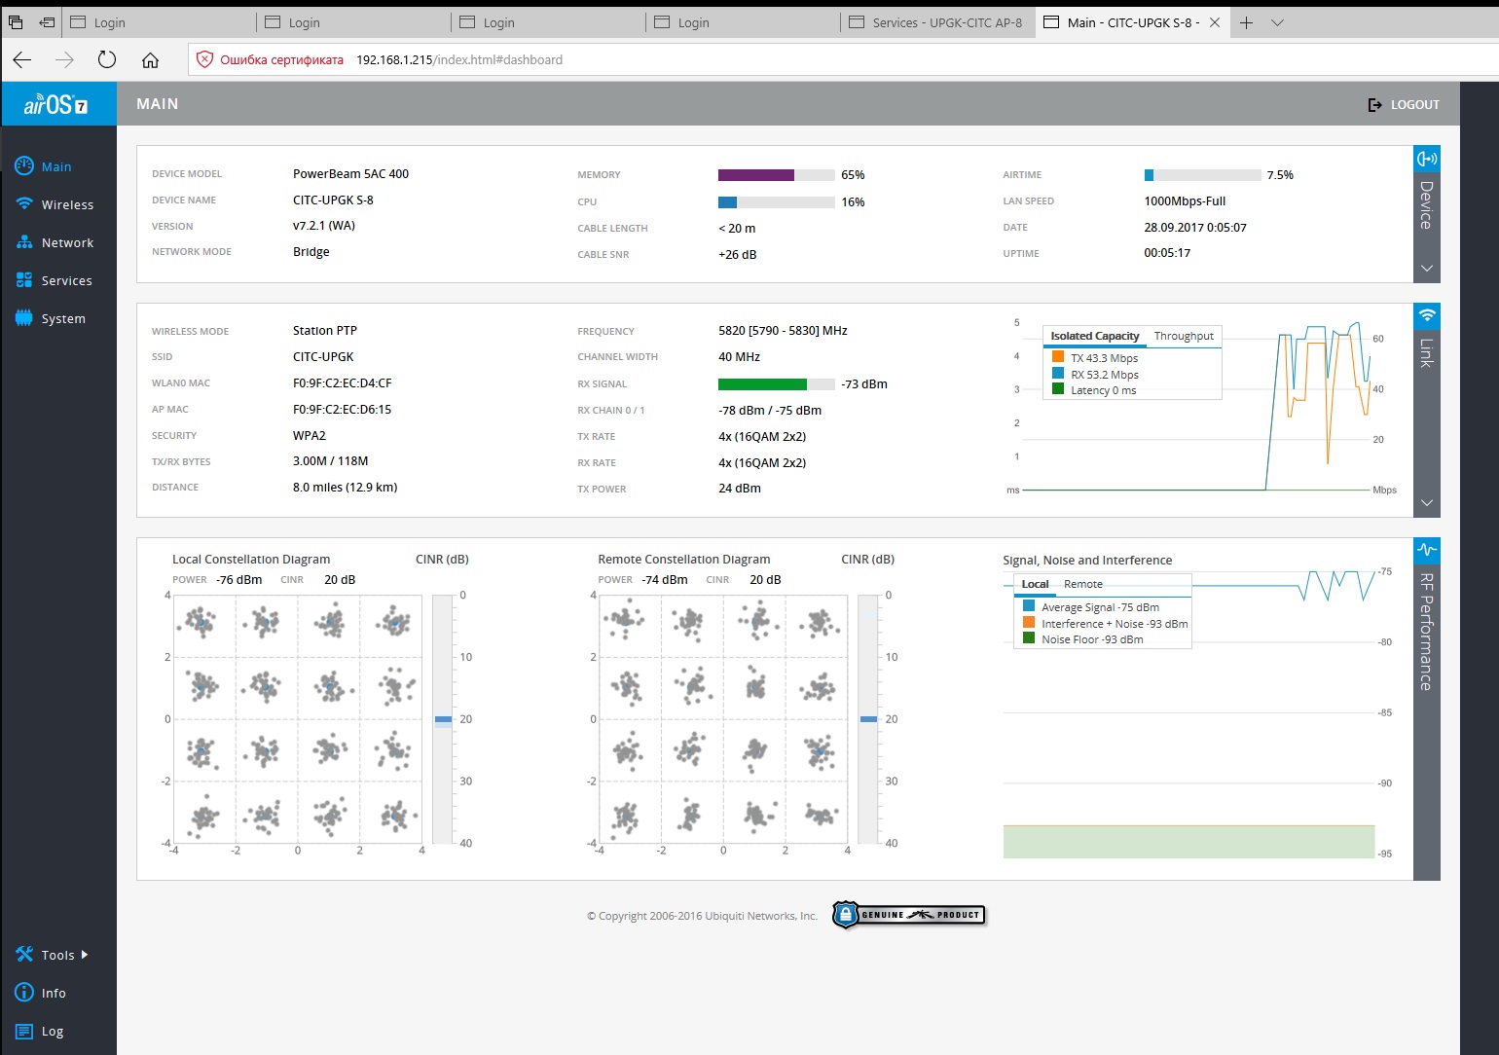Screen dimensions: 1499x1055
Task: Click the Info circle icon
Action: [24, 993]
